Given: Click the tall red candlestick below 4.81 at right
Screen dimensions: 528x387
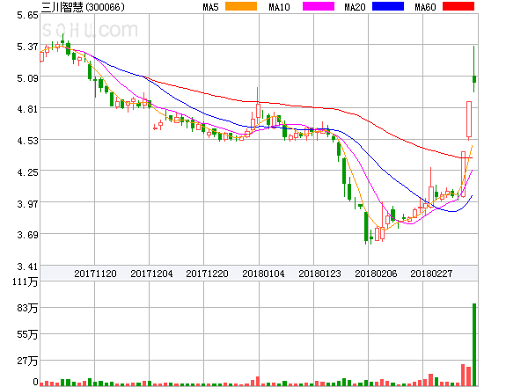Looking at the screenshot, I should [469, 120].
